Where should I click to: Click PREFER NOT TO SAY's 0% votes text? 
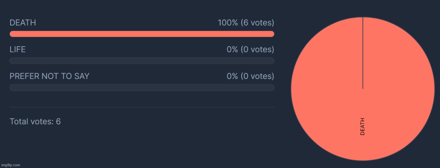tap(250, 76)
